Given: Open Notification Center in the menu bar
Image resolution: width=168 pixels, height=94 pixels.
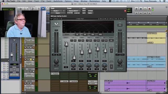Looking at the screenshot, I should click(x=164, y=1).
